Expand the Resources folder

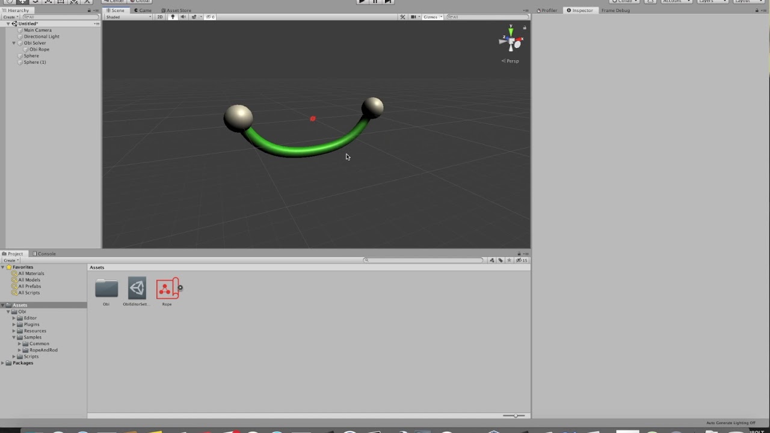[x=14, y=331]
